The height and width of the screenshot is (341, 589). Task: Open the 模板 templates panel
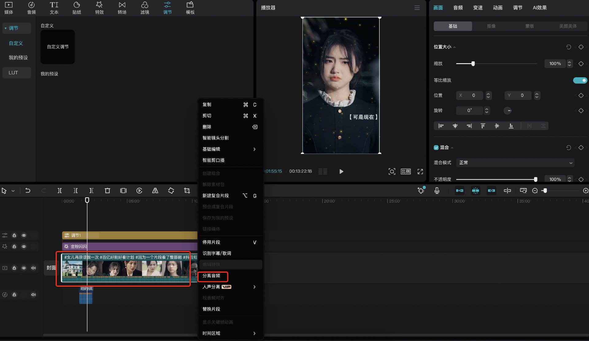point(190,8)
